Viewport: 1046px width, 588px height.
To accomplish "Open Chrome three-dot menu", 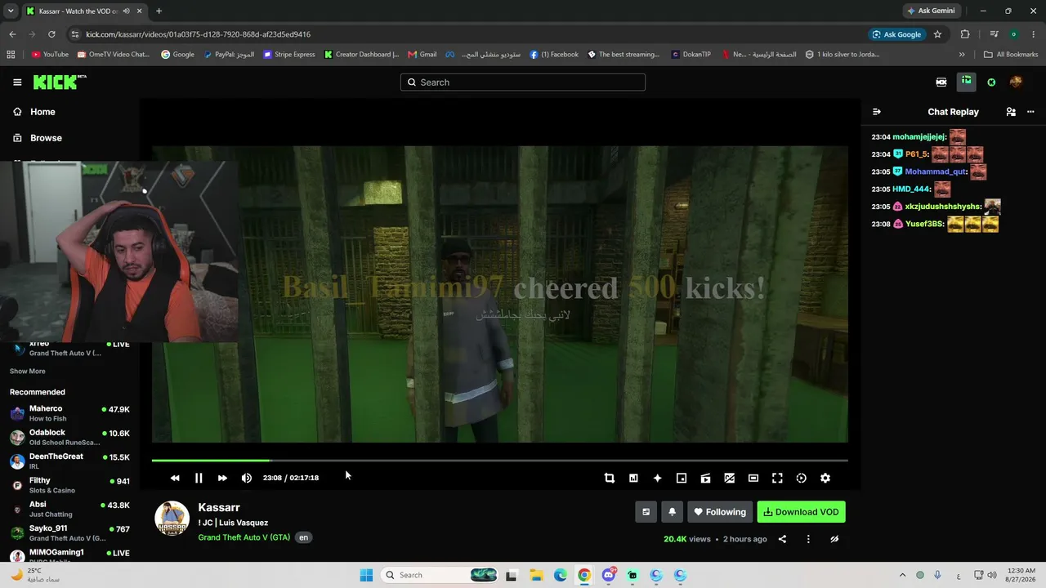I will pyautogui.click(x=1033, y=34).
